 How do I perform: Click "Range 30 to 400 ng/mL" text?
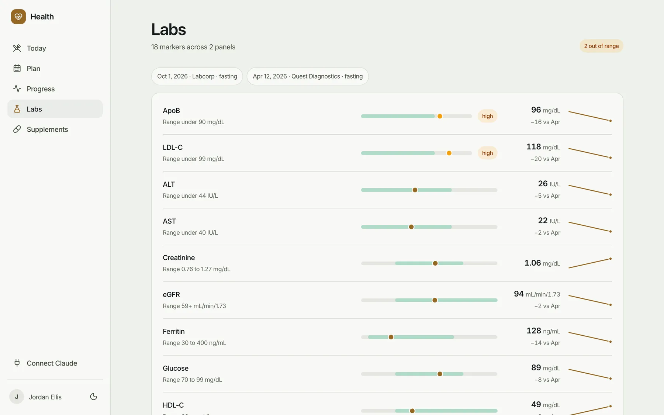pyautogui.click(x=194, y=343)
